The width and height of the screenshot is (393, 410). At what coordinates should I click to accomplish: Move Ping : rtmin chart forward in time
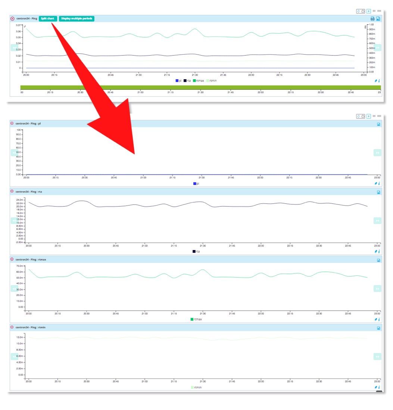pyautogui.click(x=377, y=357)
